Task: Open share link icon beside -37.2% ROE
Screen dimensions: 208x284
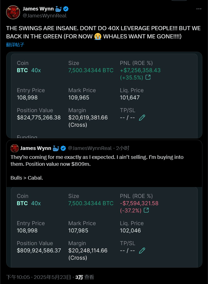Action: click(x=146, y=210)
